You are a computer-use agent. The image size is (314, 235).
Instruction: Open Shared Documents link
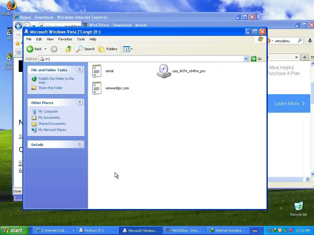click(x=52, y=124)
